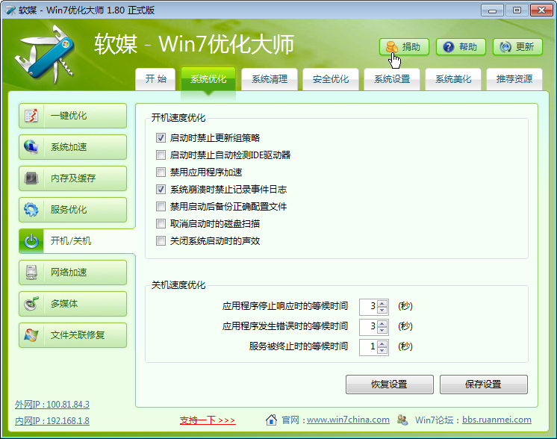
Task: Open the 推荐资源 tab
Action: click(514, 79)
